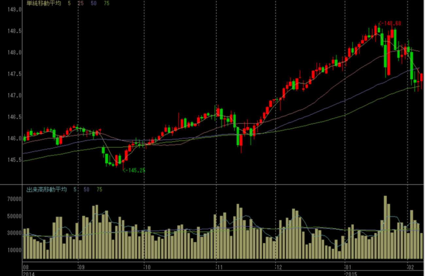Click the 出来高移動平均 volume legend label

point(46,189)
